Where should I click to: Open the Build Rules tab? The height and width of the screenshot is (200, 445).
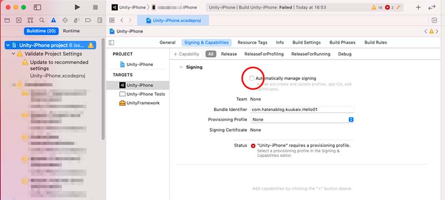point(375,42)
